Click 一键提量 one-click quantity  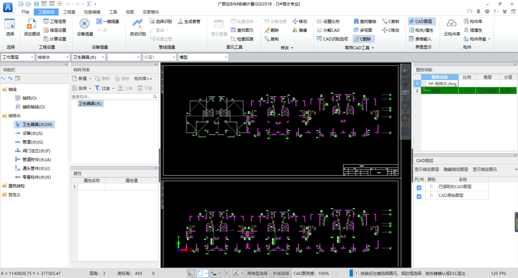click(x=108, y=21)
